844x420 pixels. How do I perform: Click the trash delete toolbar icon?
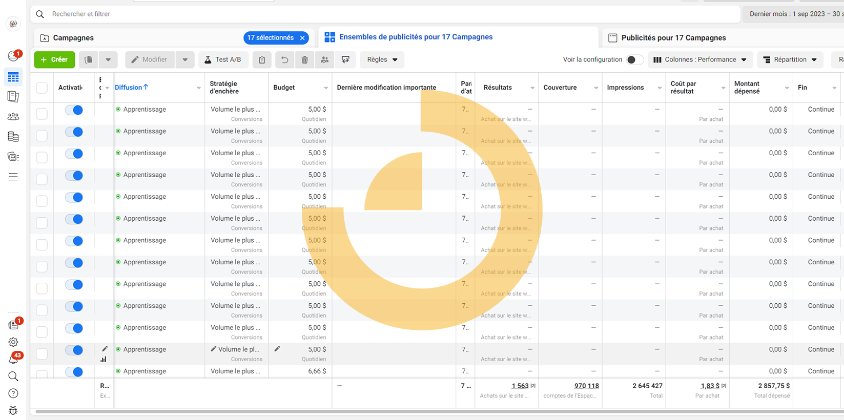(304, 60)
